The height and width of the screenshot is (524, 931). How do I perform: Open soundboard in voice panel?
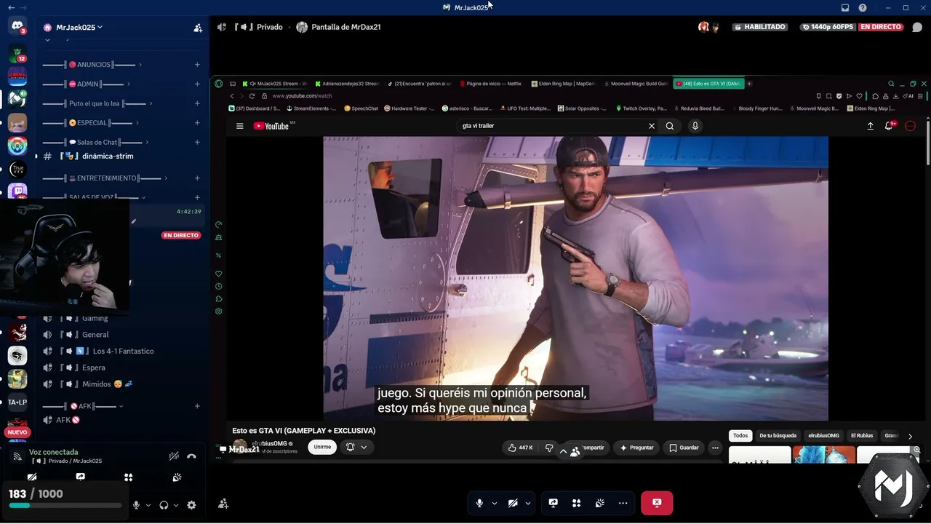(177, 477)
